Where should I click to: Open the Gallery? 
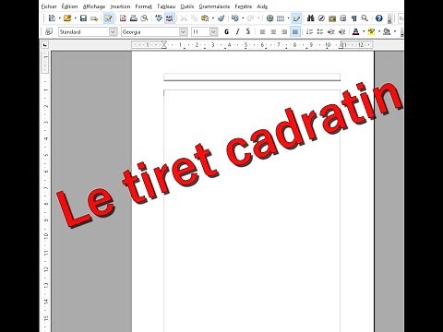click(332, 18)
